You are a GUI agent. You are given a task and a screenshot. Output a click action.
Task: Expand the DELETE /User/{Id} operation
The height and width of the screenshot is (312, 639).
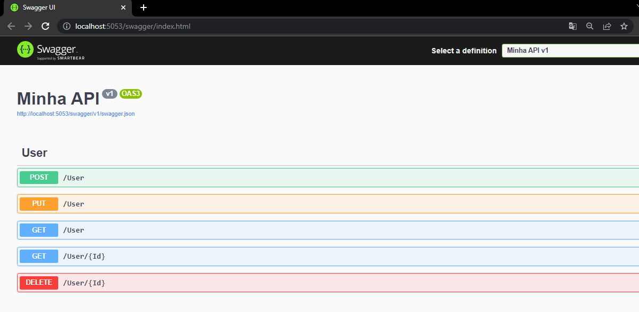pyautogui.click(x=328, y=283)
